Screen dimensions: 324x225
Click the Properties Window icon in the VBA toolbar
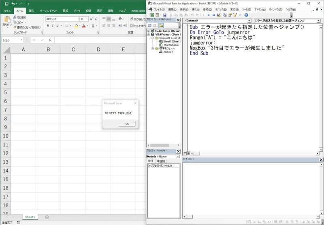pyautogui.click(x=230, y=15)
